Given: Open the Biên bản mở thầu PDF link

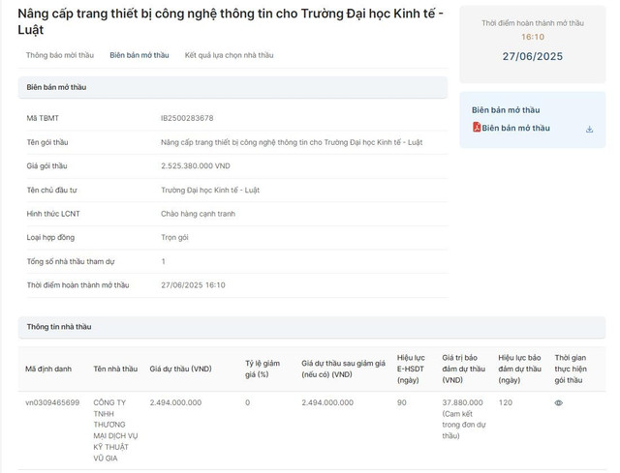Looking at the screenshot, I should 515,128.
